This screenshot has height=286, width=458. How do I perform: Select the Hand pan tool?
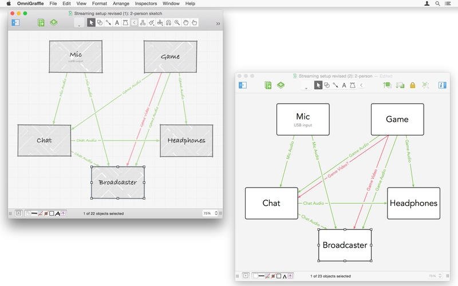[185, 22]
